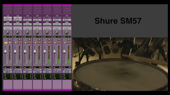Record-enable the STARLIGHT track

pyautogui.click(x=59, y=40)
